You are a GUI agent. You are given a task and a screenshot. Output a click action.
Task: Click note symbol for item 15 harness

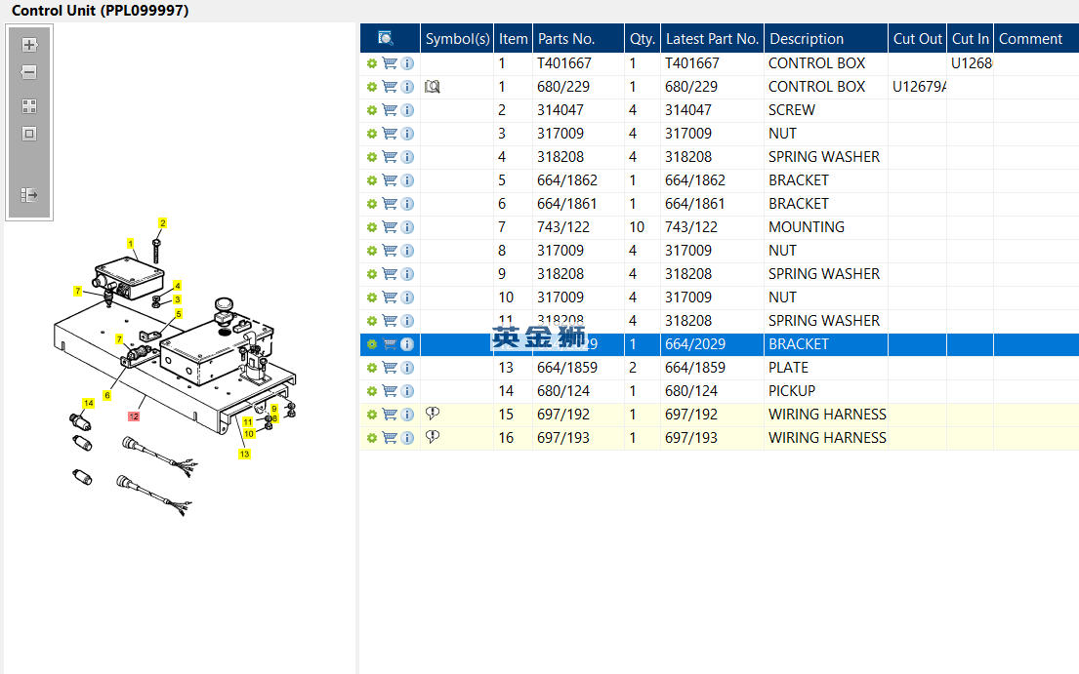click(433, 414)
